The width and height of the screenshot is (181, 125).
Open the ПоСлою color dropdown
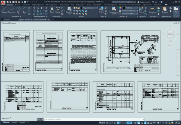130,8
